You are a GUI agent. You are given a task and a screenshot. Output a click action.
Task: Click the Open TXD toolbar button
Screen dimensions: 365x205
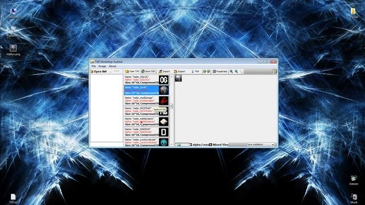132,71
